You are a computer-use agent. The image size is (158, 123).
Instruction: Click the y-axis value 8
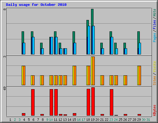tap(5, 9)
